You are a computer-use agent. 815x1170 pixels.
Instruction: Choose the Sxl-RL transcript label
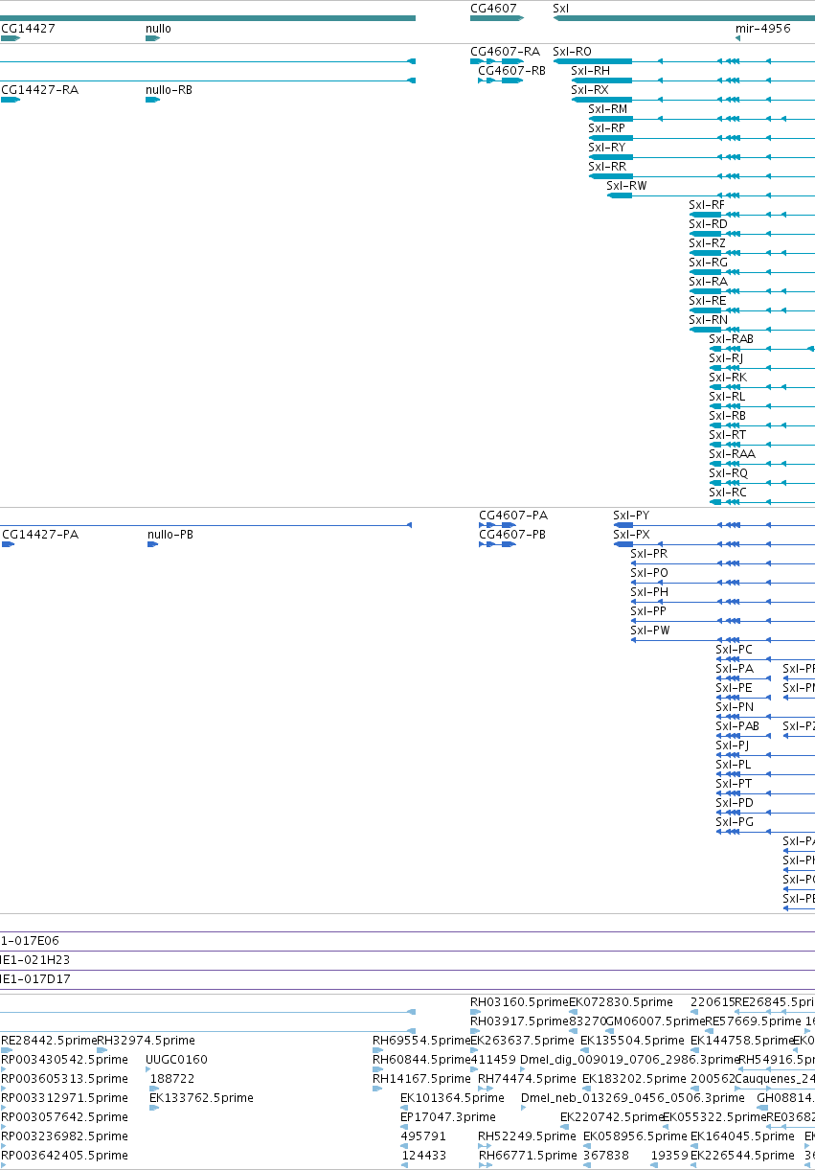pos(727,397)
